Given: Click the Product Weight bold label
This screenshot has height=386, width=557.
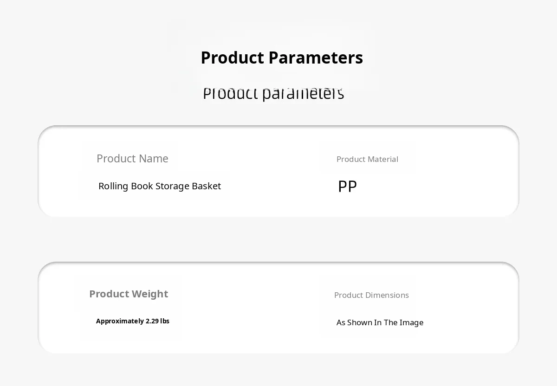Looking at the screenshot, I should [x=129, y=294].
